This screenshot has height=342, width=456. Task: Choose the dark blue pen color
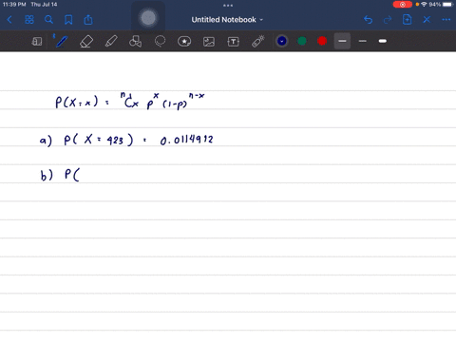point(282,41)
